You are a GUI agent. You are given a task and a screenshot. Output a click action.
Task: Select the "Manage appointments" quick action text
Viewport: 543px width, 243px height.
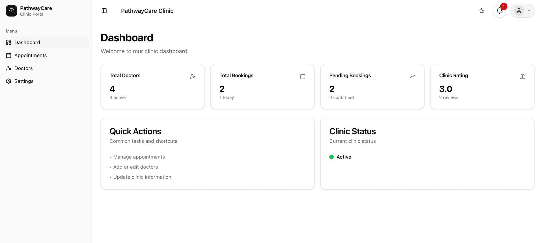tap(139, 157)
